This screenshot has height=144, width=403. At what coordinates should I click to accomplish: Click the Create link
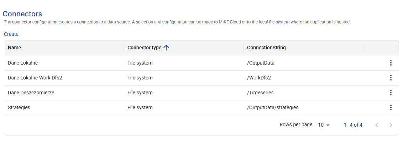pyautogui.click(x=11, y=34)
